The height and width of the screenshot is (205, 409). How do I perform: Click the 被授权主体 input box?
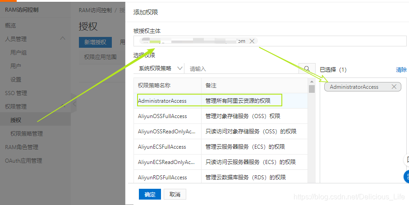(270, 41)
